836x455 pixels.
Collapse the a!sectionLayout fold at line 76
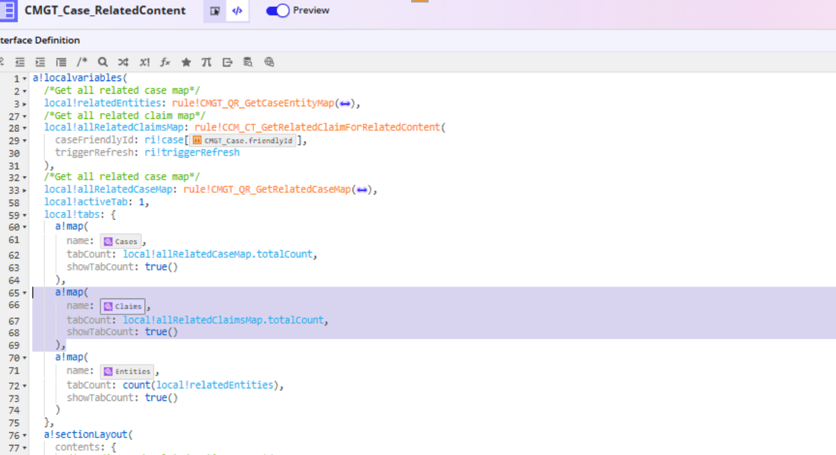[x=25, y=436]
